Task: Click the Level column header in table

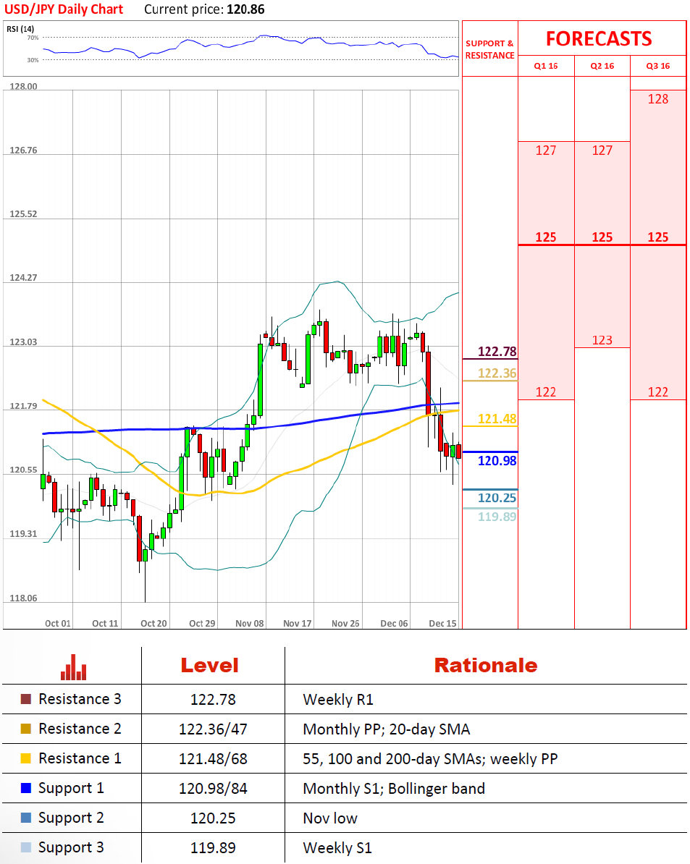Action: (x=210, y=666)
